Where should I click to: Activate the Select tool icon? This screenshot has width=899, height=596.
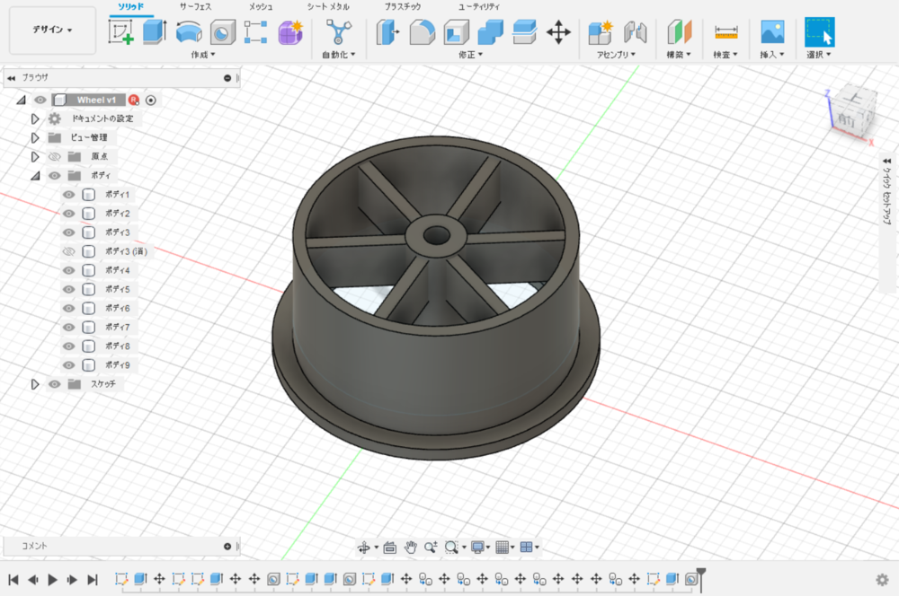(819, 32)
